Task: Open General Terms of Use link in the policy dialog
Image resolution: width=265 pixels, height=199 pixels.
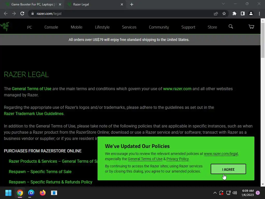Action: [x=145, y=159]
